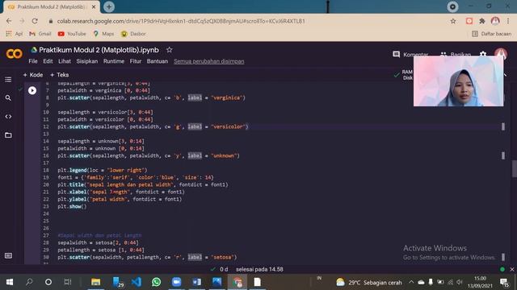Open the Bantuan menu
517x290 pixels.
[x=158, y=61]
